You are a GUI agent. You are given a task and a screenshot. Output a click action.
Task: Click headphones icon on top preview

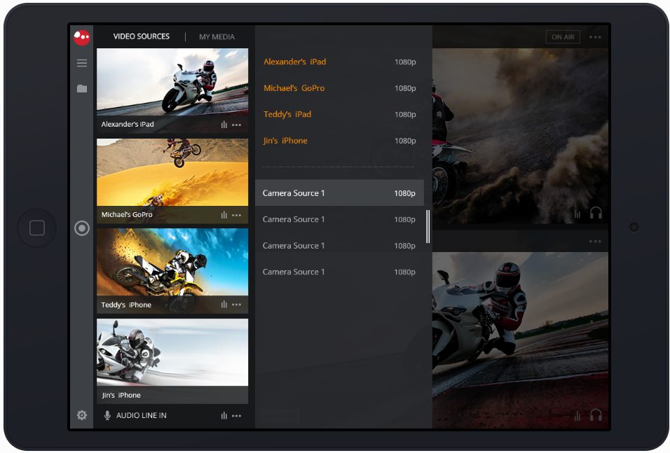point(596,213)
